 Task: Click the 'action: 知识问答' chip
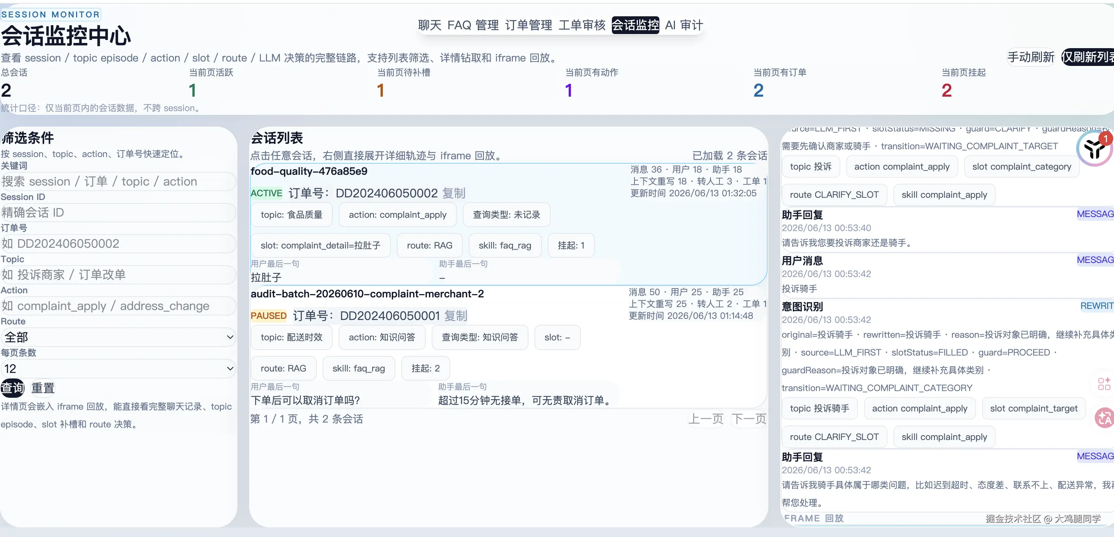click(382, 337)
